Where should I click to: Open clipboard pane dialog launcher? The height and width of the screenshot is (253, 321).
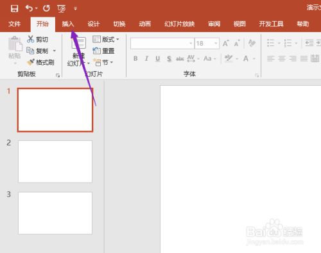pyautogui.click(x=58, y=75)
